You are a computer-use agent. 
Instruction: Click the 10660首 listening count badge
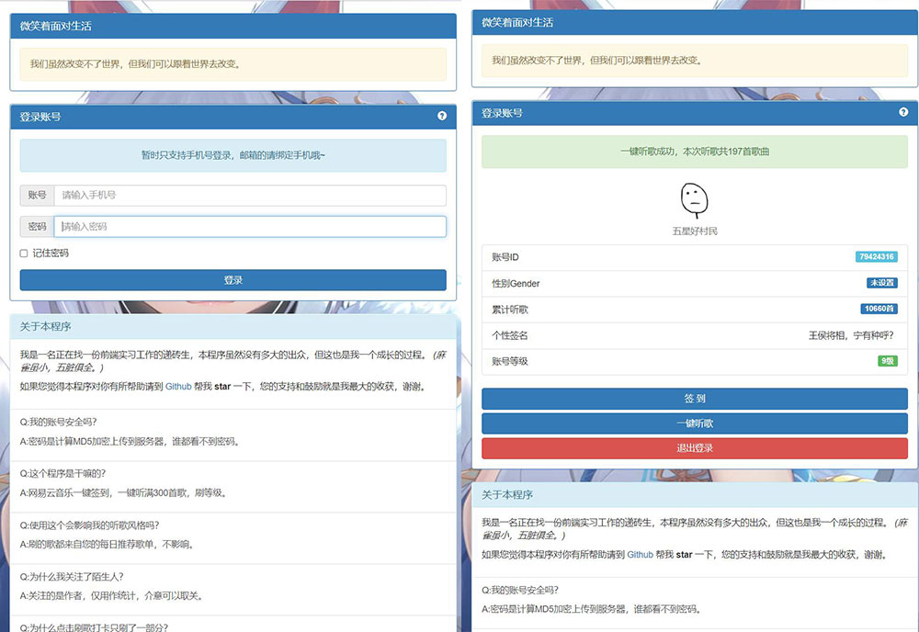click(x=879, y=310)
